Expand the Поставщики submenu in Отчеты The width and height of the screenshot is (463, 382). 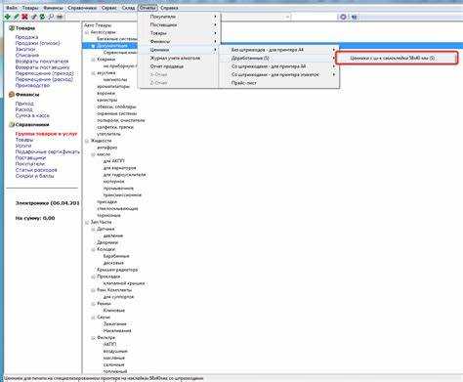(x=179, y=24)
